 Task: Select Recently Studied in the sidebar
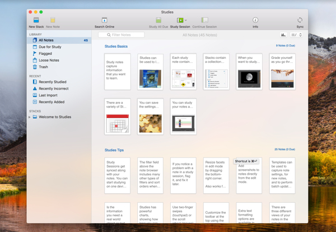click(59, 82)
